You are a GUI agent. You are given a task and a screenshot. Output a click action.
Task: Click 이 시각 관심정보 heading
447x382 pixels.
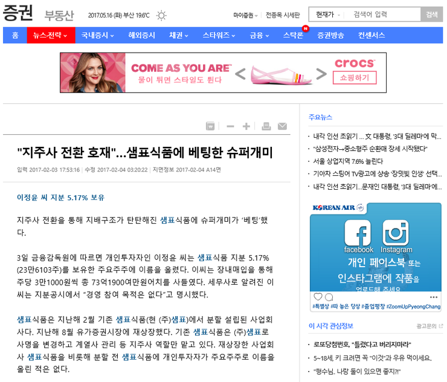pyautogui.click(x=331, y=326)
